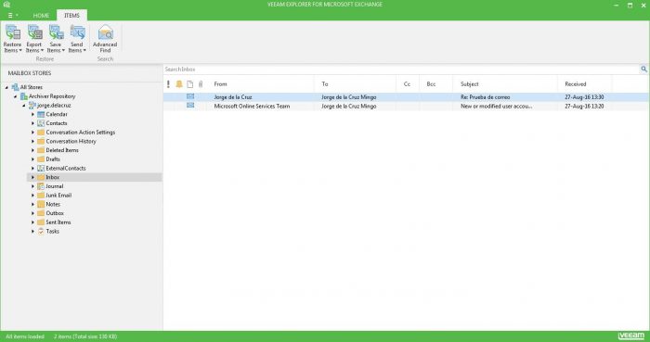
Task: Click the Export Items ribbon icon
Action: (x=35, y=32)
